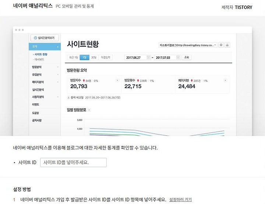
Task: Select the 최근 1일 period tab
Action: pos(74,58)
